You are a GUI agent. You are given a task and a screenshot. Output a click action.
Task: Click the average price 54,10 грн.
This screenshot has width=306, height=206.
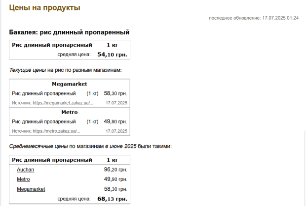[x=112, y=55]
